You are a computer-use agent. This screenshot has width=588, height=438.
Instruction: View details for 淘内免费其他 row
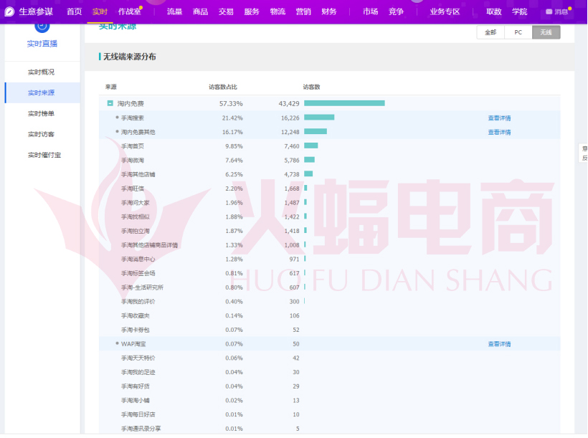(x=499, y=132)
